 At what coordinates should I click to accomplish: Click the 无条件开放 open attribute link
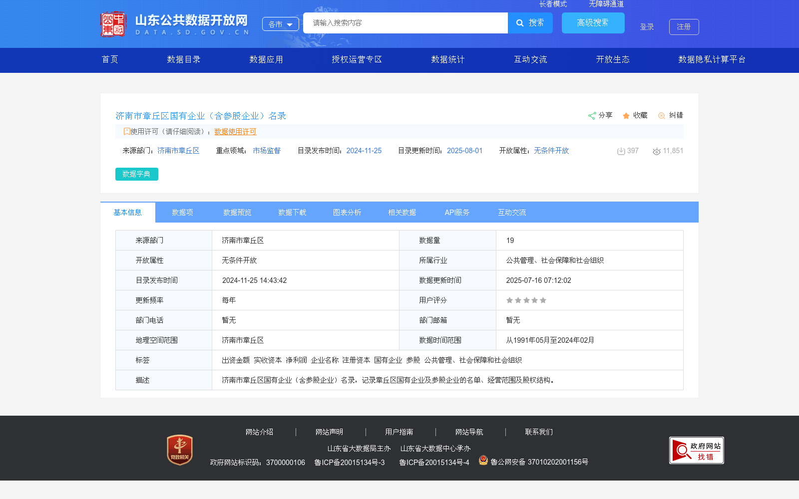[551, 151]
